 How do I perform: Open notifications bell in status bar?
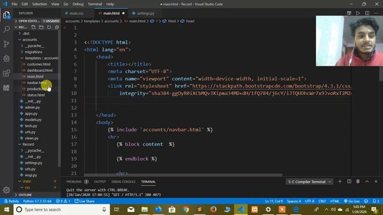coord(376,201)
